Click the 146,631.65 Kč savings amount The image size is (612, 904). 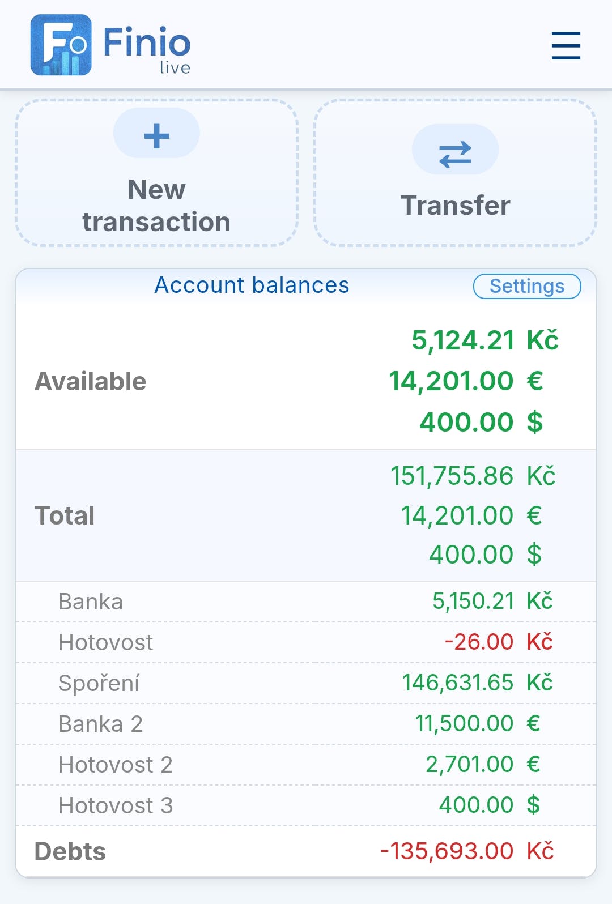tap(477, 683)
